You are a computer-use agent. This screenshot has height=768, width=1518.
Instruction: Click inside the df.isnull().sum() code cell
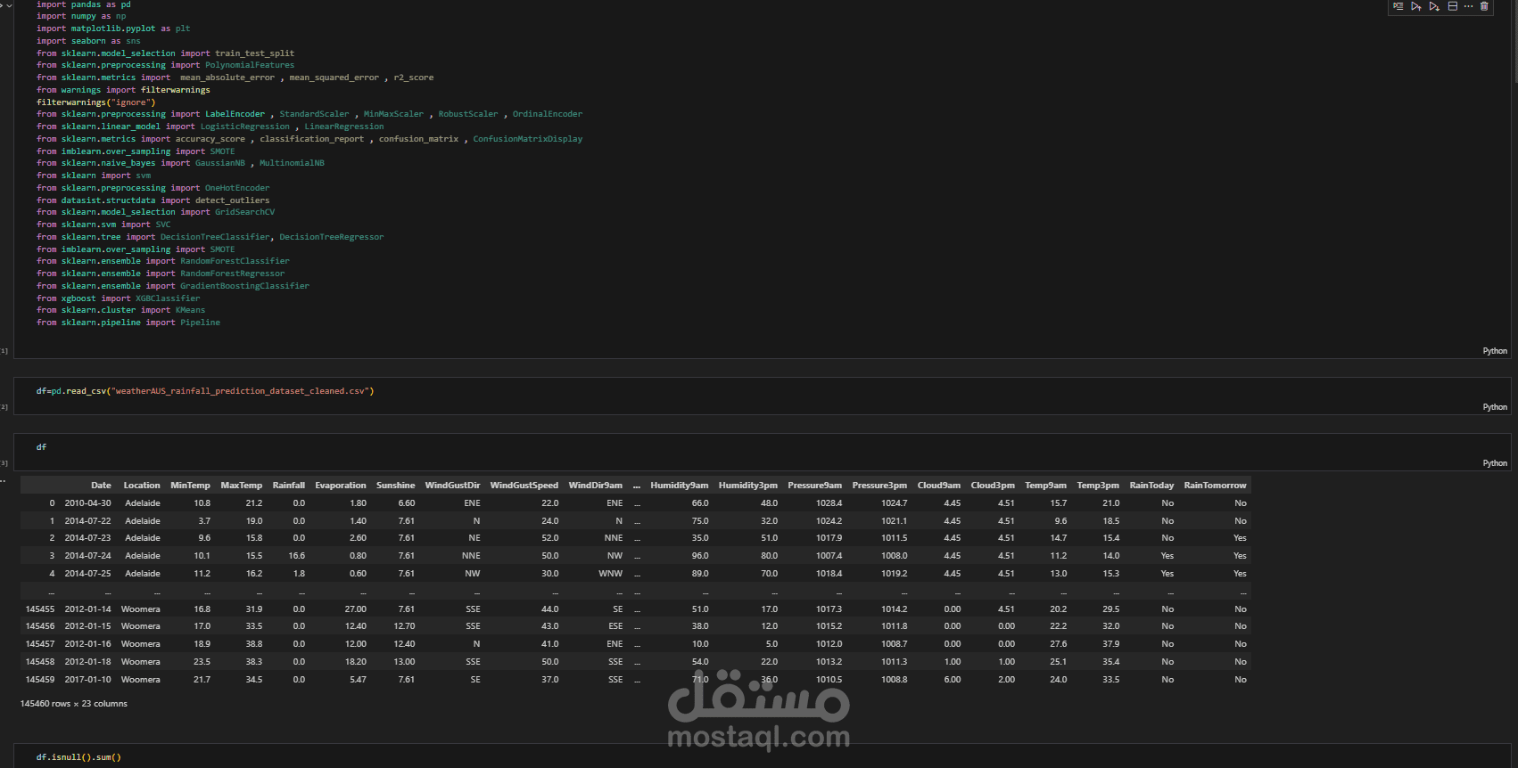click(762, 756)
